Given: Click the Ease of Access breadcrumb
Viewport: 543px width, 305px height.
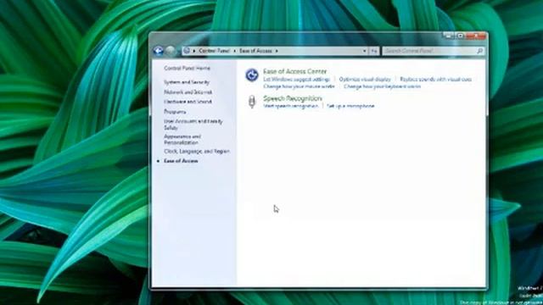Looking at the screenshot, I should (x=255, y=51).
